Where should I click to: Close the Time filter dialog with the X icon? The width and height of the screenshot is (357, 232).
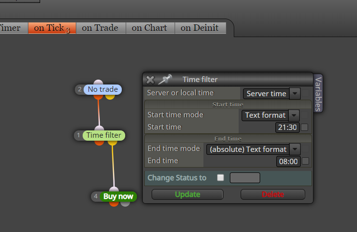(x=150, y=80)
